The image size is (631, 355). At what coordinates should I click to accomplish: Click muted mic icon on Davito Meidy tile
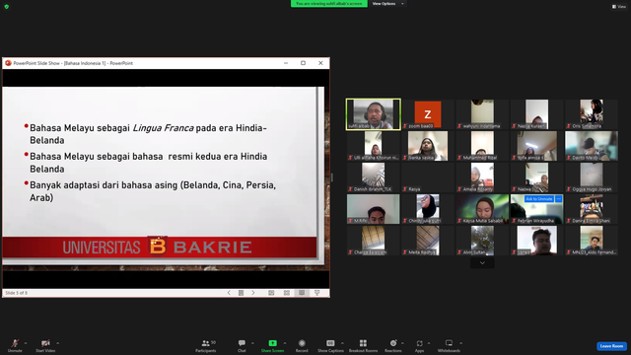(x=569, y=158)
